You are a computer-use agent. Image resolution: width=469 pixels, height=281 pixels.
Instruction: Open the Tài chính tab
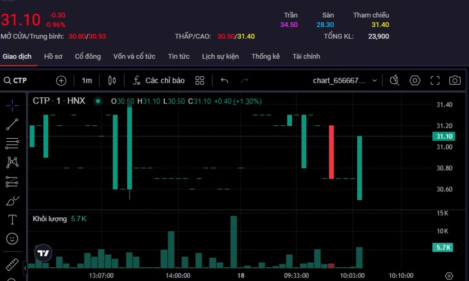306,56
